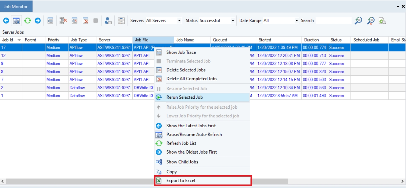The image size is (406, 188).
Task: Click the Refresh Job List toolbar icon
Action: pos(27,21)
